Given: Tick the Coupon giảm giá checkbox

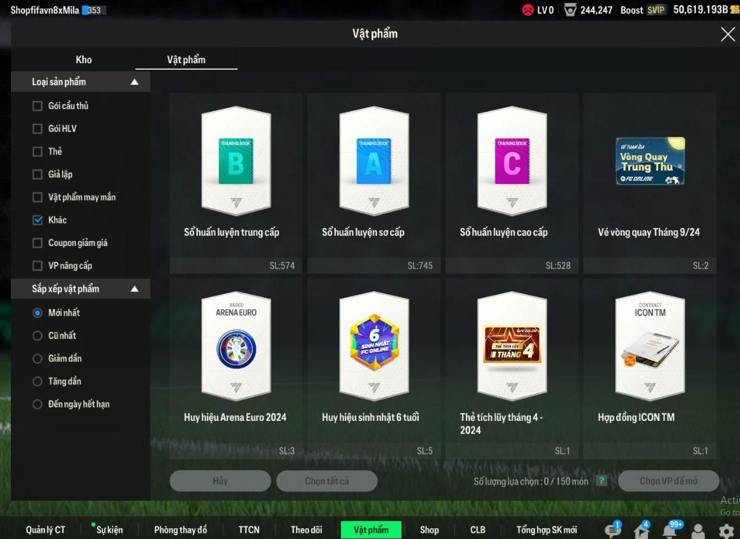Looking at the screenshot, I should [38, 243].
